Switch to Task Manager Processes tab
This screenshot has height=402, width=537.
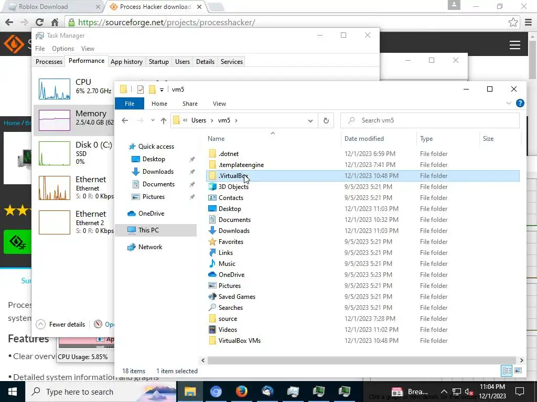[x=49, y=62]
